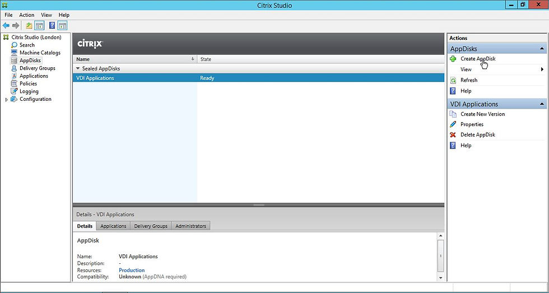Open the Action menu
Viewport: 549px width, 293px height.
click(x=27, y=15)
